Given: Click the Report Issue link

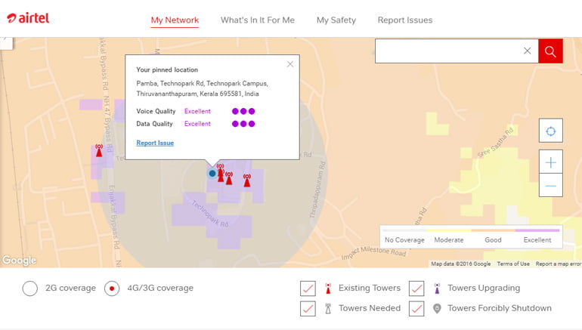Looking at the screenshot, I should tap(155, 143).
